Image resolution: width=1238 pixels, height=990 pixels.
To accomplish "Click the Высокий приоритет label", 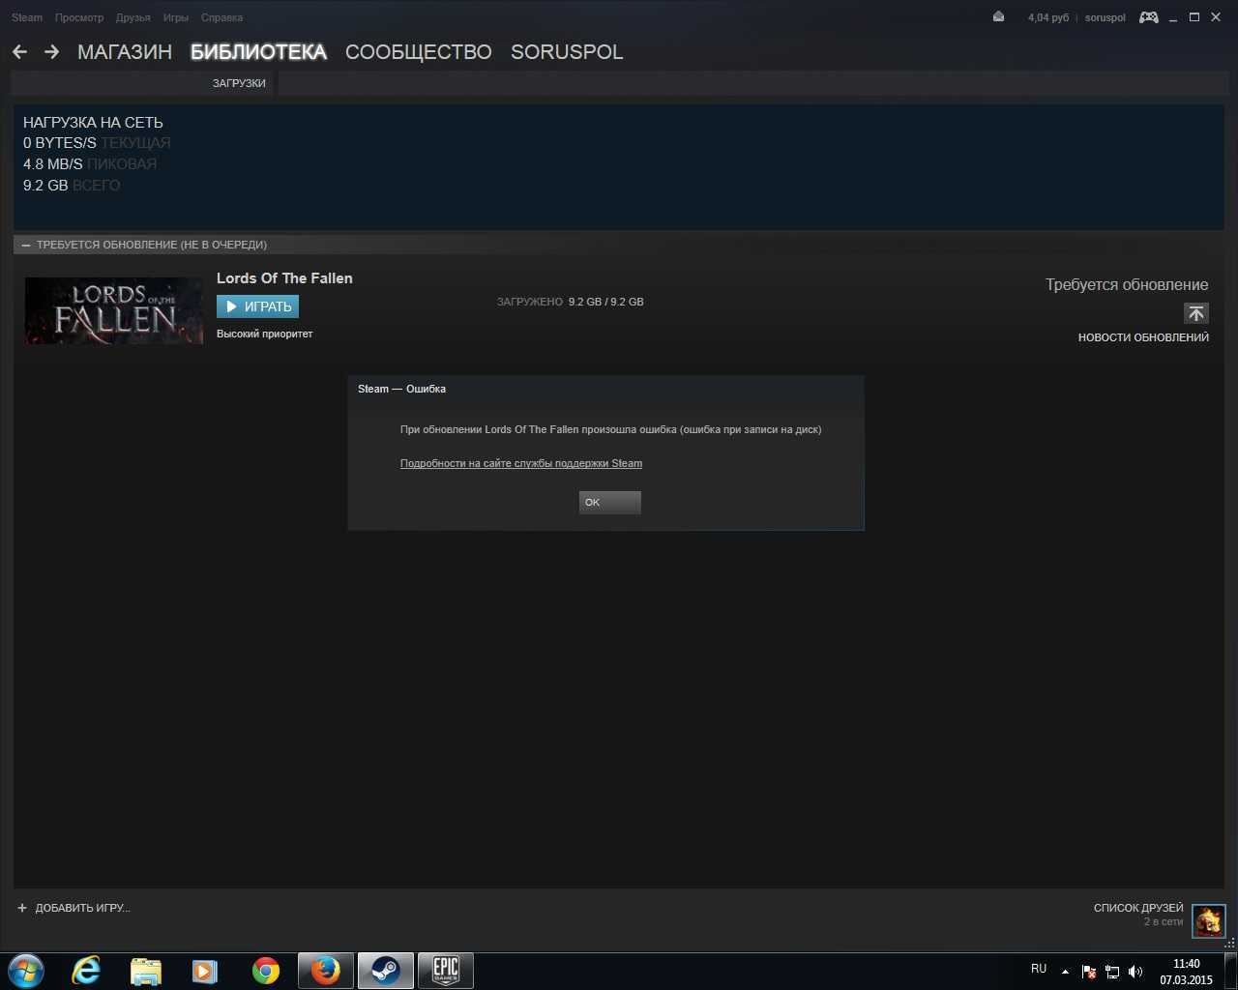I will pyautogui.click(x=265, y=334).
